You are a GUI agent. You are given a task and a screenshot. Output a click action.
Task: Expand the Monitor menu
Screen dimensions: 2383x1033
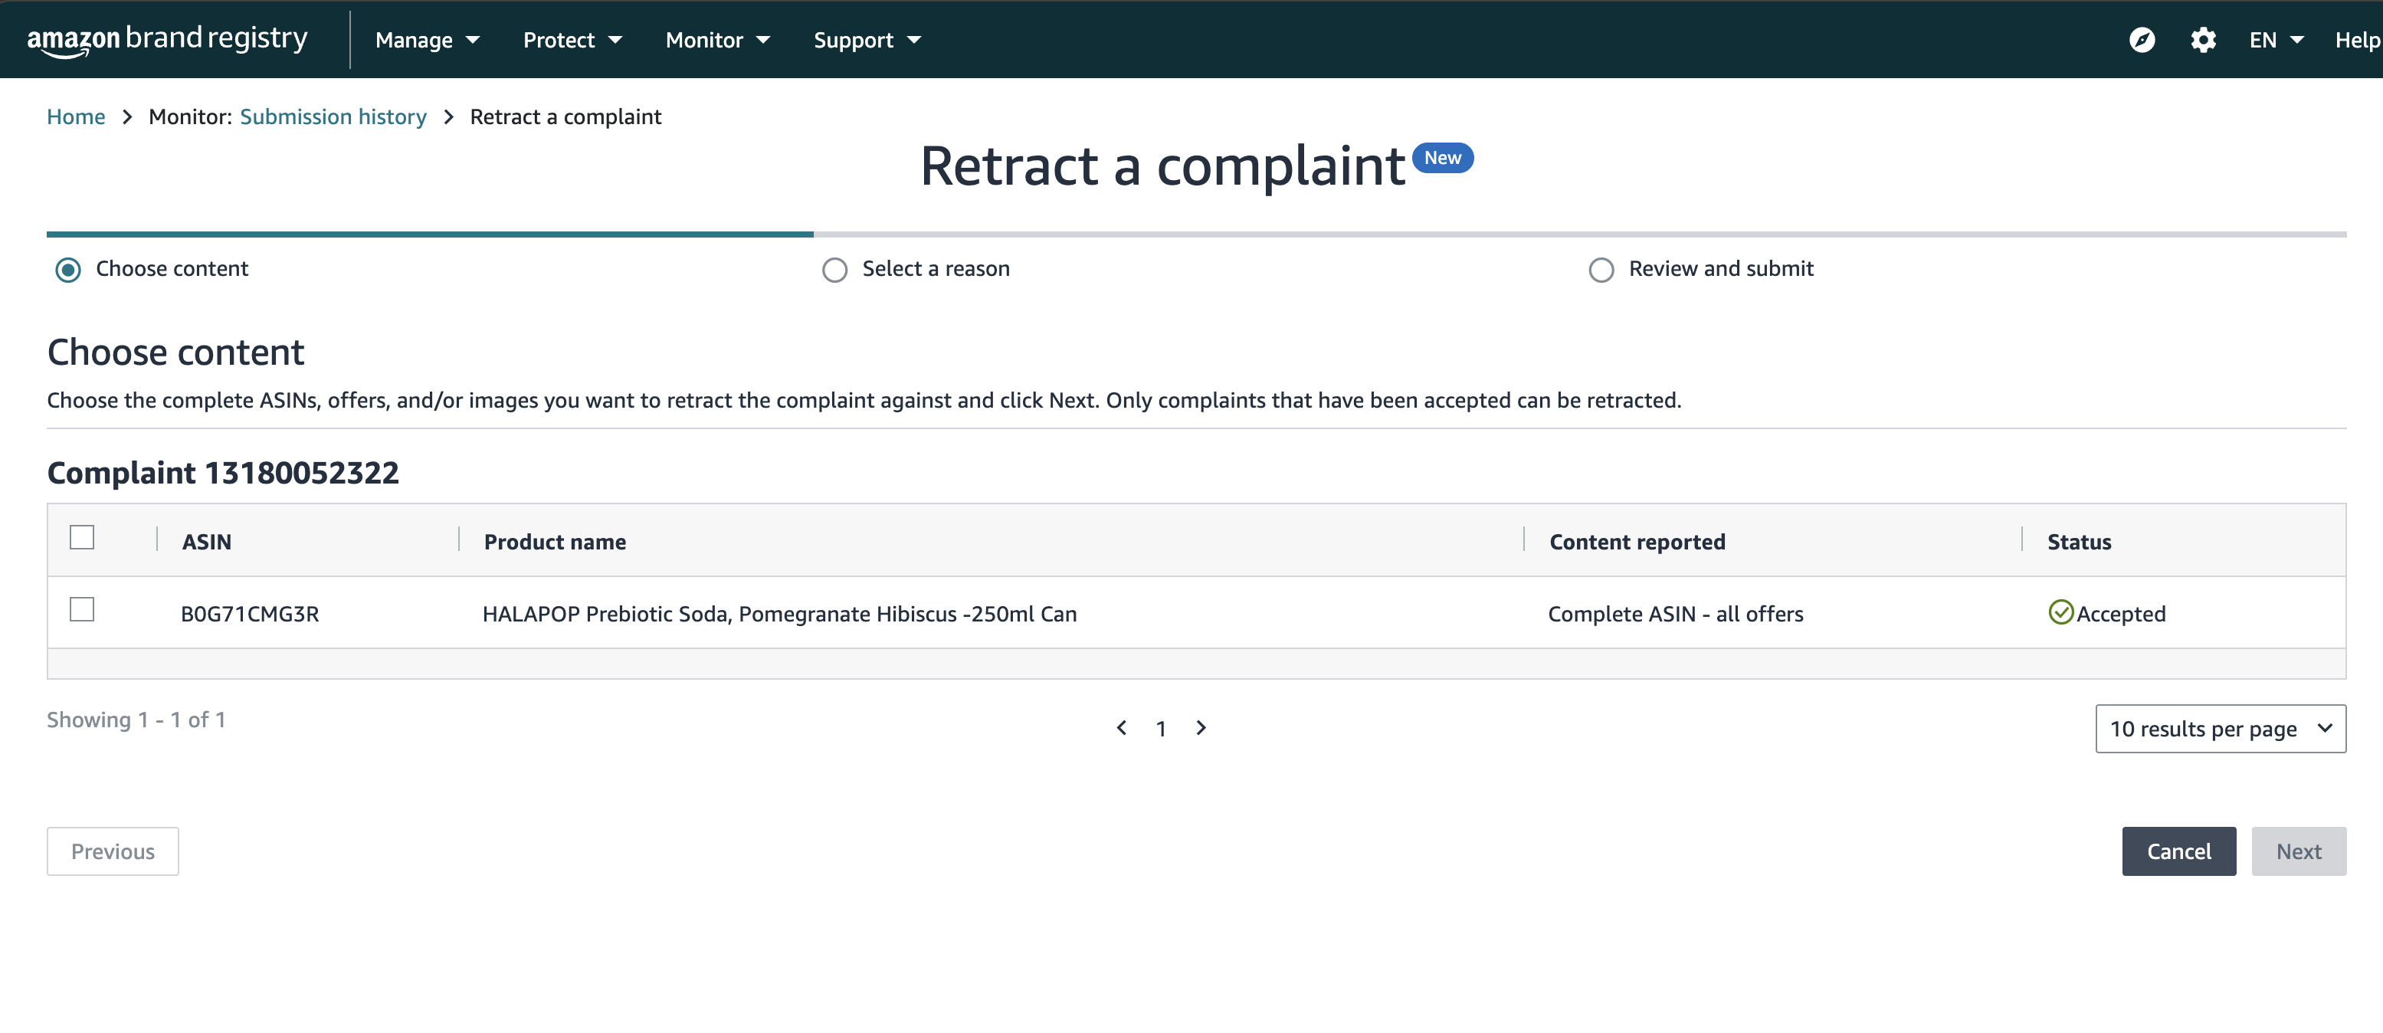[718, 40]
